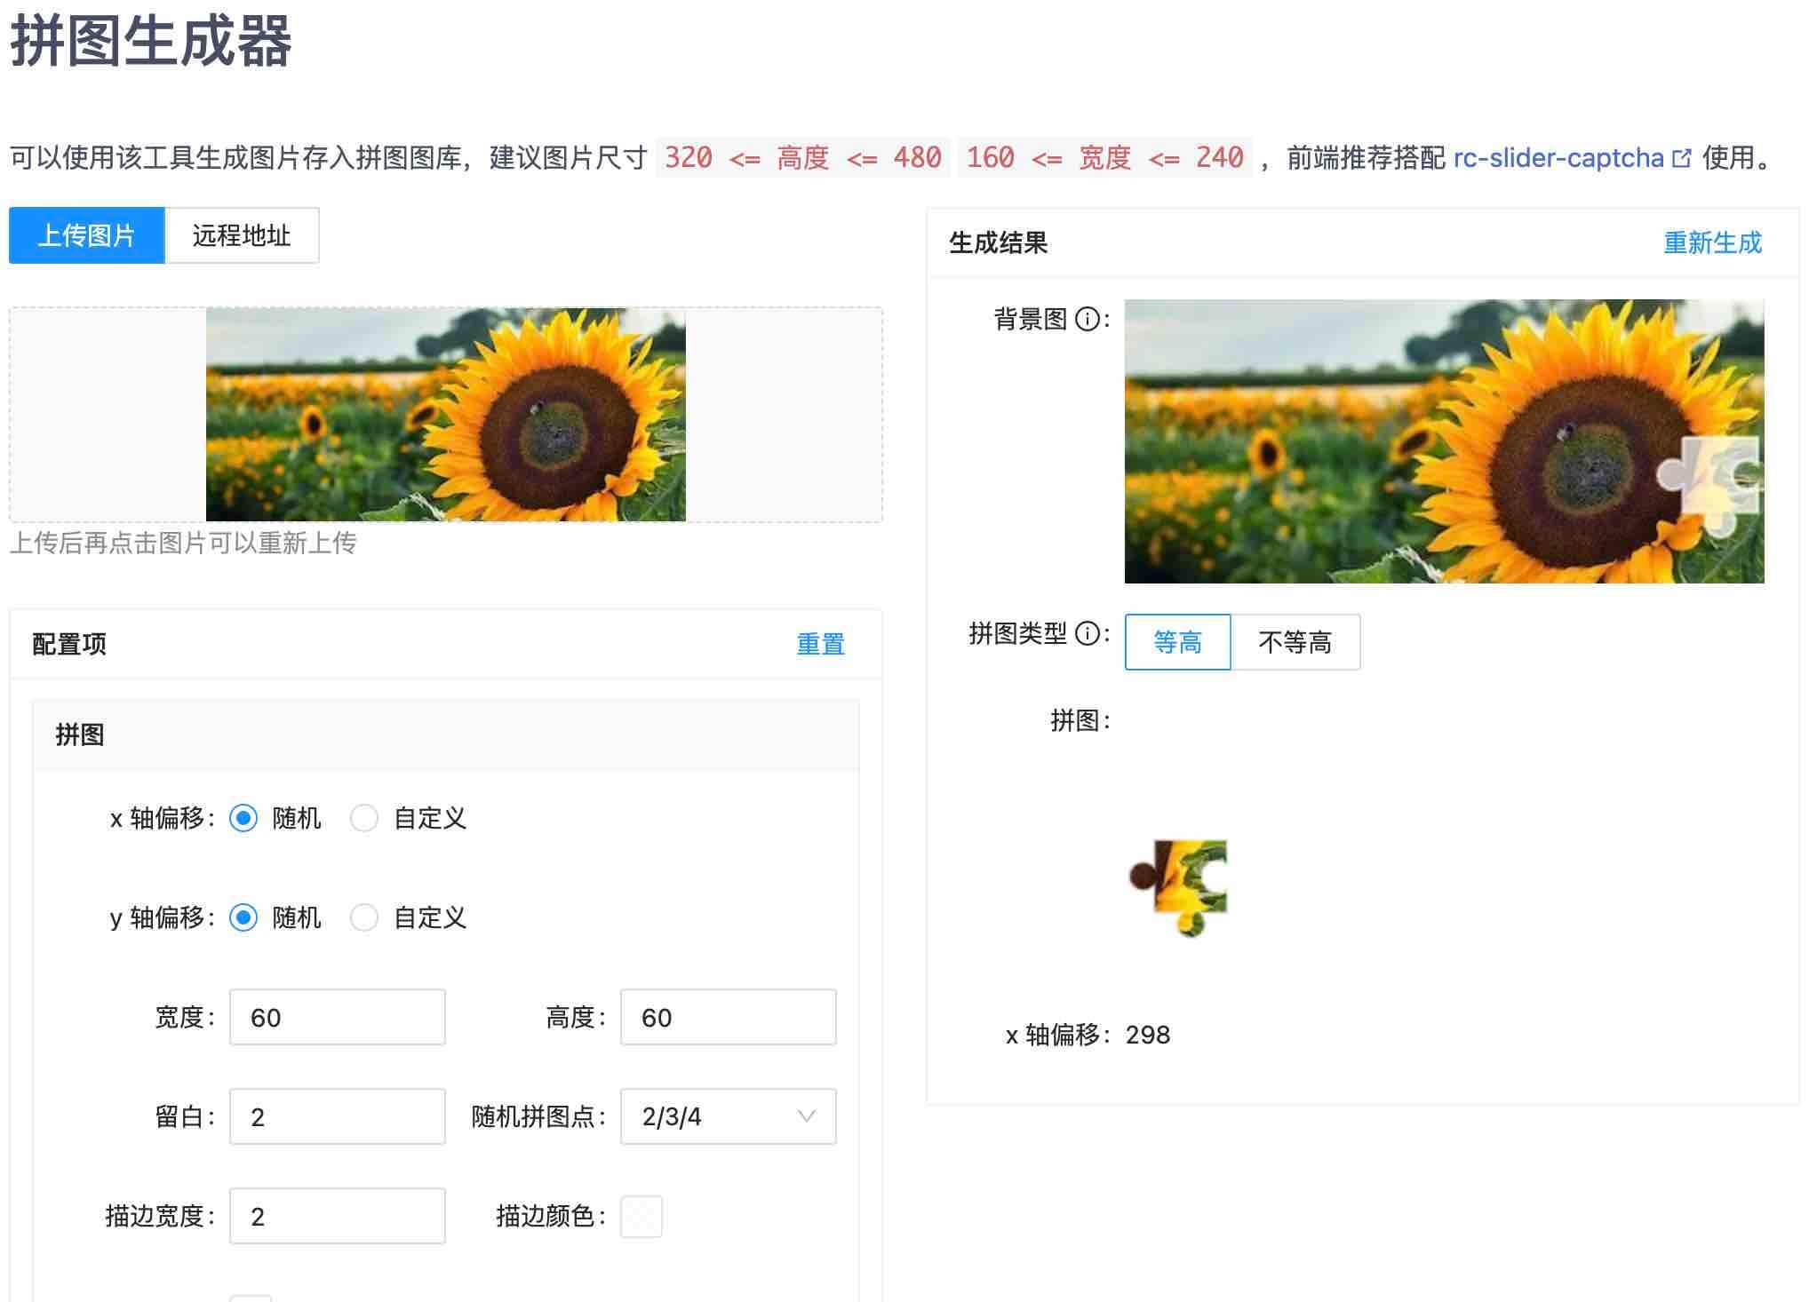Switch to the 上传图片 tab
The height and width of the screenshot is (1302, 1809).
pos(87,235)
